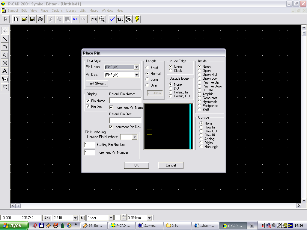Select the Place Line tool

pos(5,39)
